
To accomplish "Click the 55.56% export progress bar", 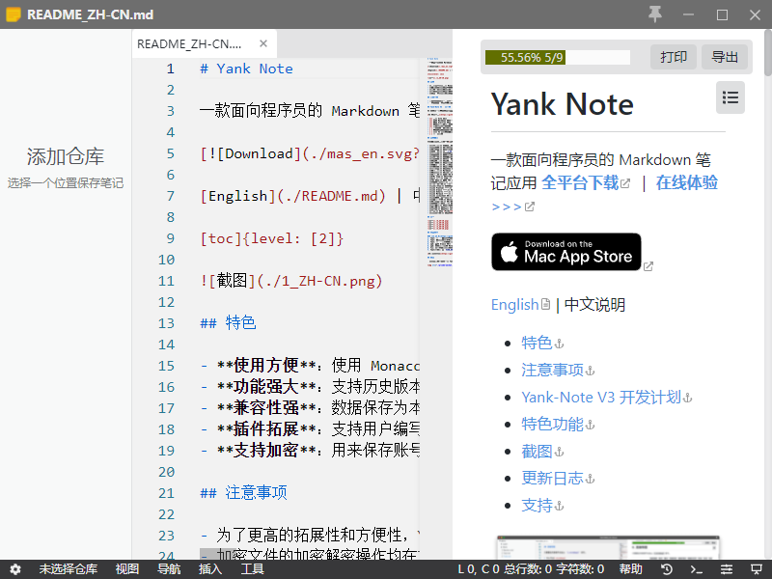I will [557, 57].
